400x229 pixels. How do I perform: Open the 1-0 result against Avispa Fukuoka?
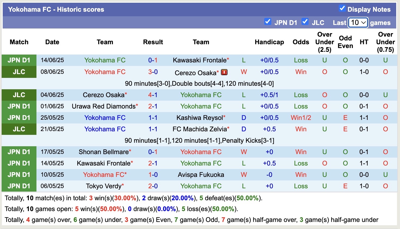point(153,175)
